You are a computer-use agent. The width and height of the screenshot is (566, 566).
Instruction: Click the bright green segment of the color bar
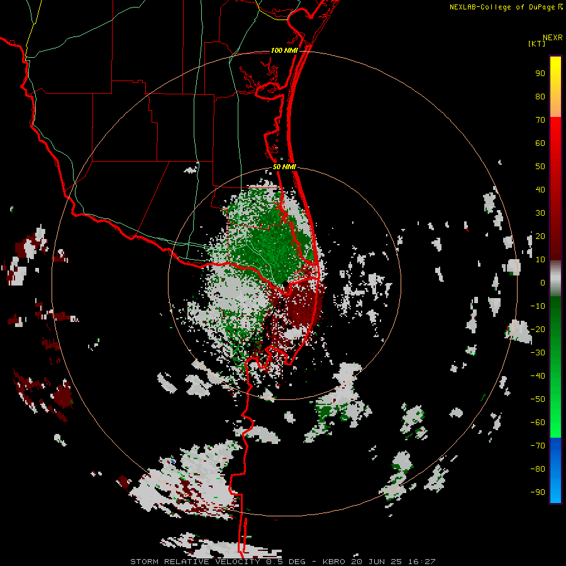click(555, 415)
